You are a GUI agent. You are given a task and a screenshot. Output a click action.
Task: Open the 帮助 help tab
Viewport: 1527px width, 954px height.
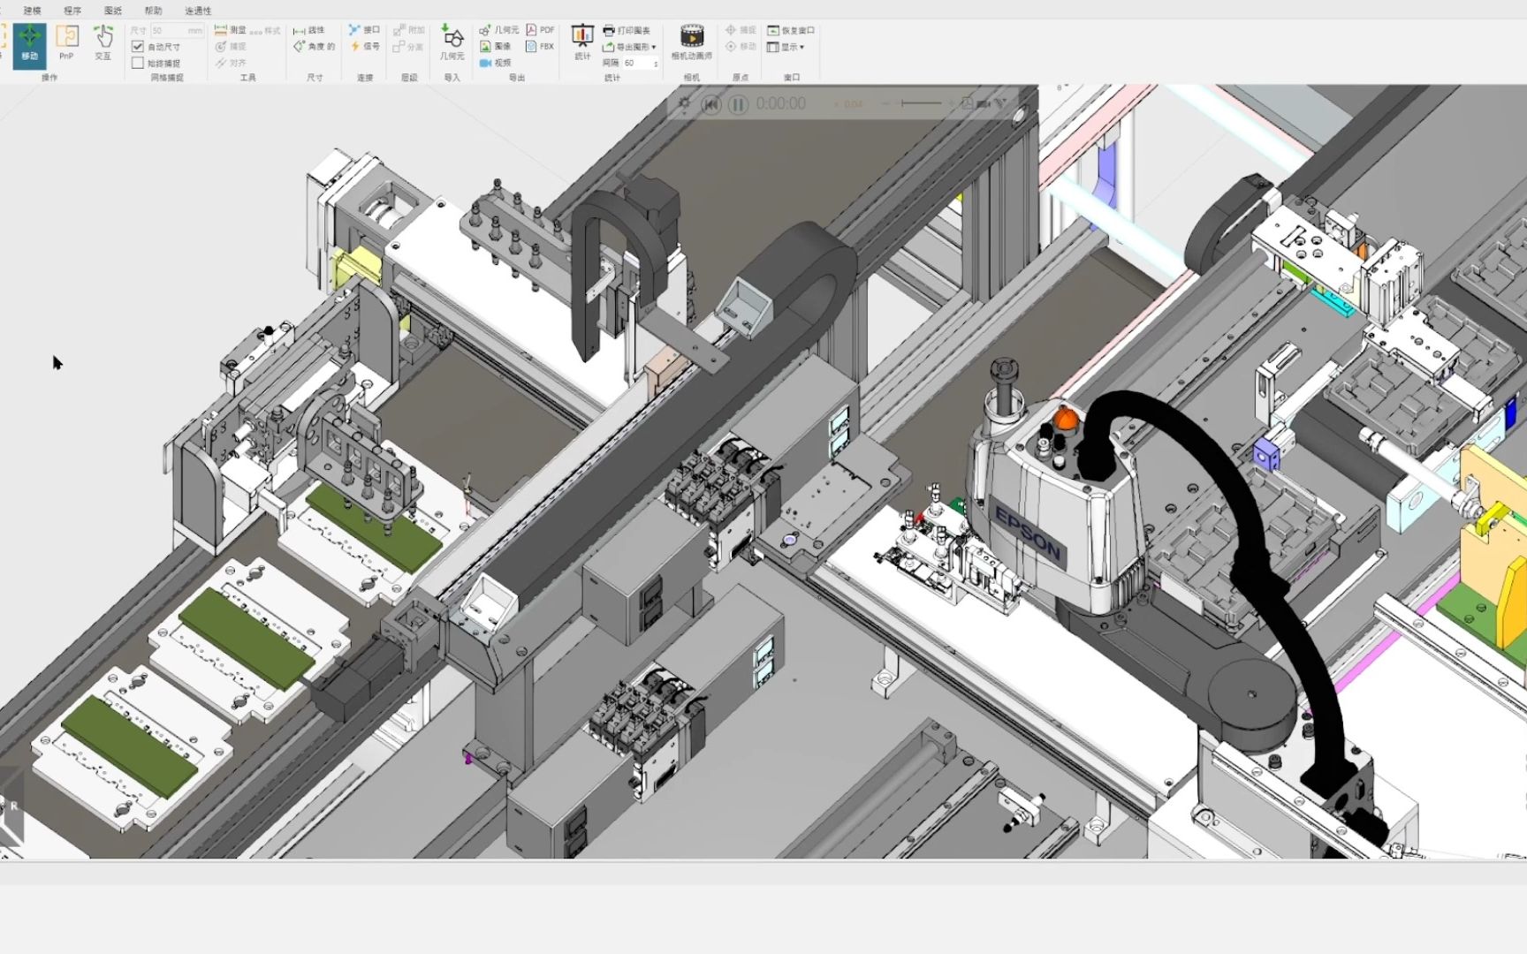[153, 11]
